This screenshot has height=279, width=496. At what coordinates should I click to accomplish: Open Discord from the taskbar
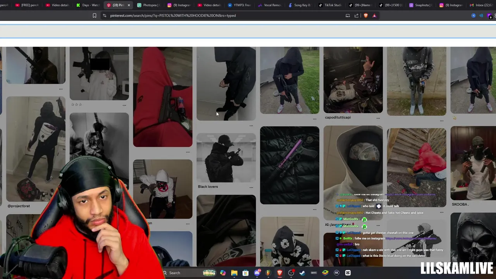click(257, 273)
